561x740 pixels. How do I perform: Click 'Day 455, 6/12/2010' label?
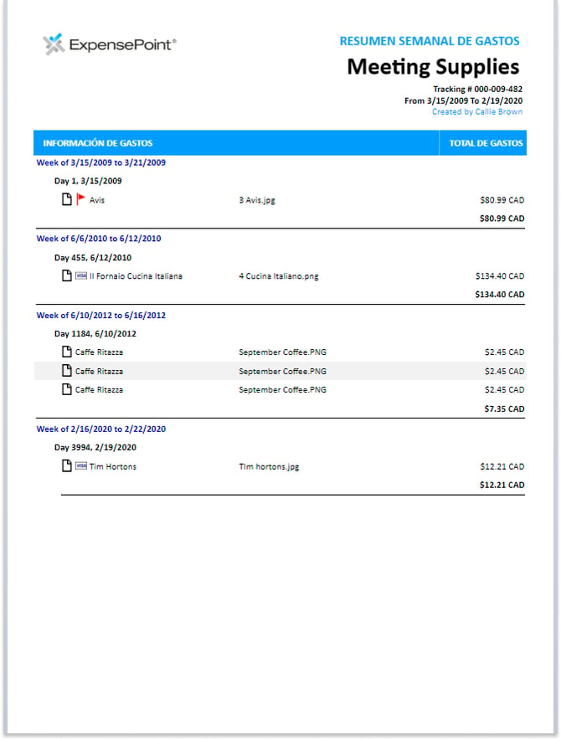[x=93, y=258]
